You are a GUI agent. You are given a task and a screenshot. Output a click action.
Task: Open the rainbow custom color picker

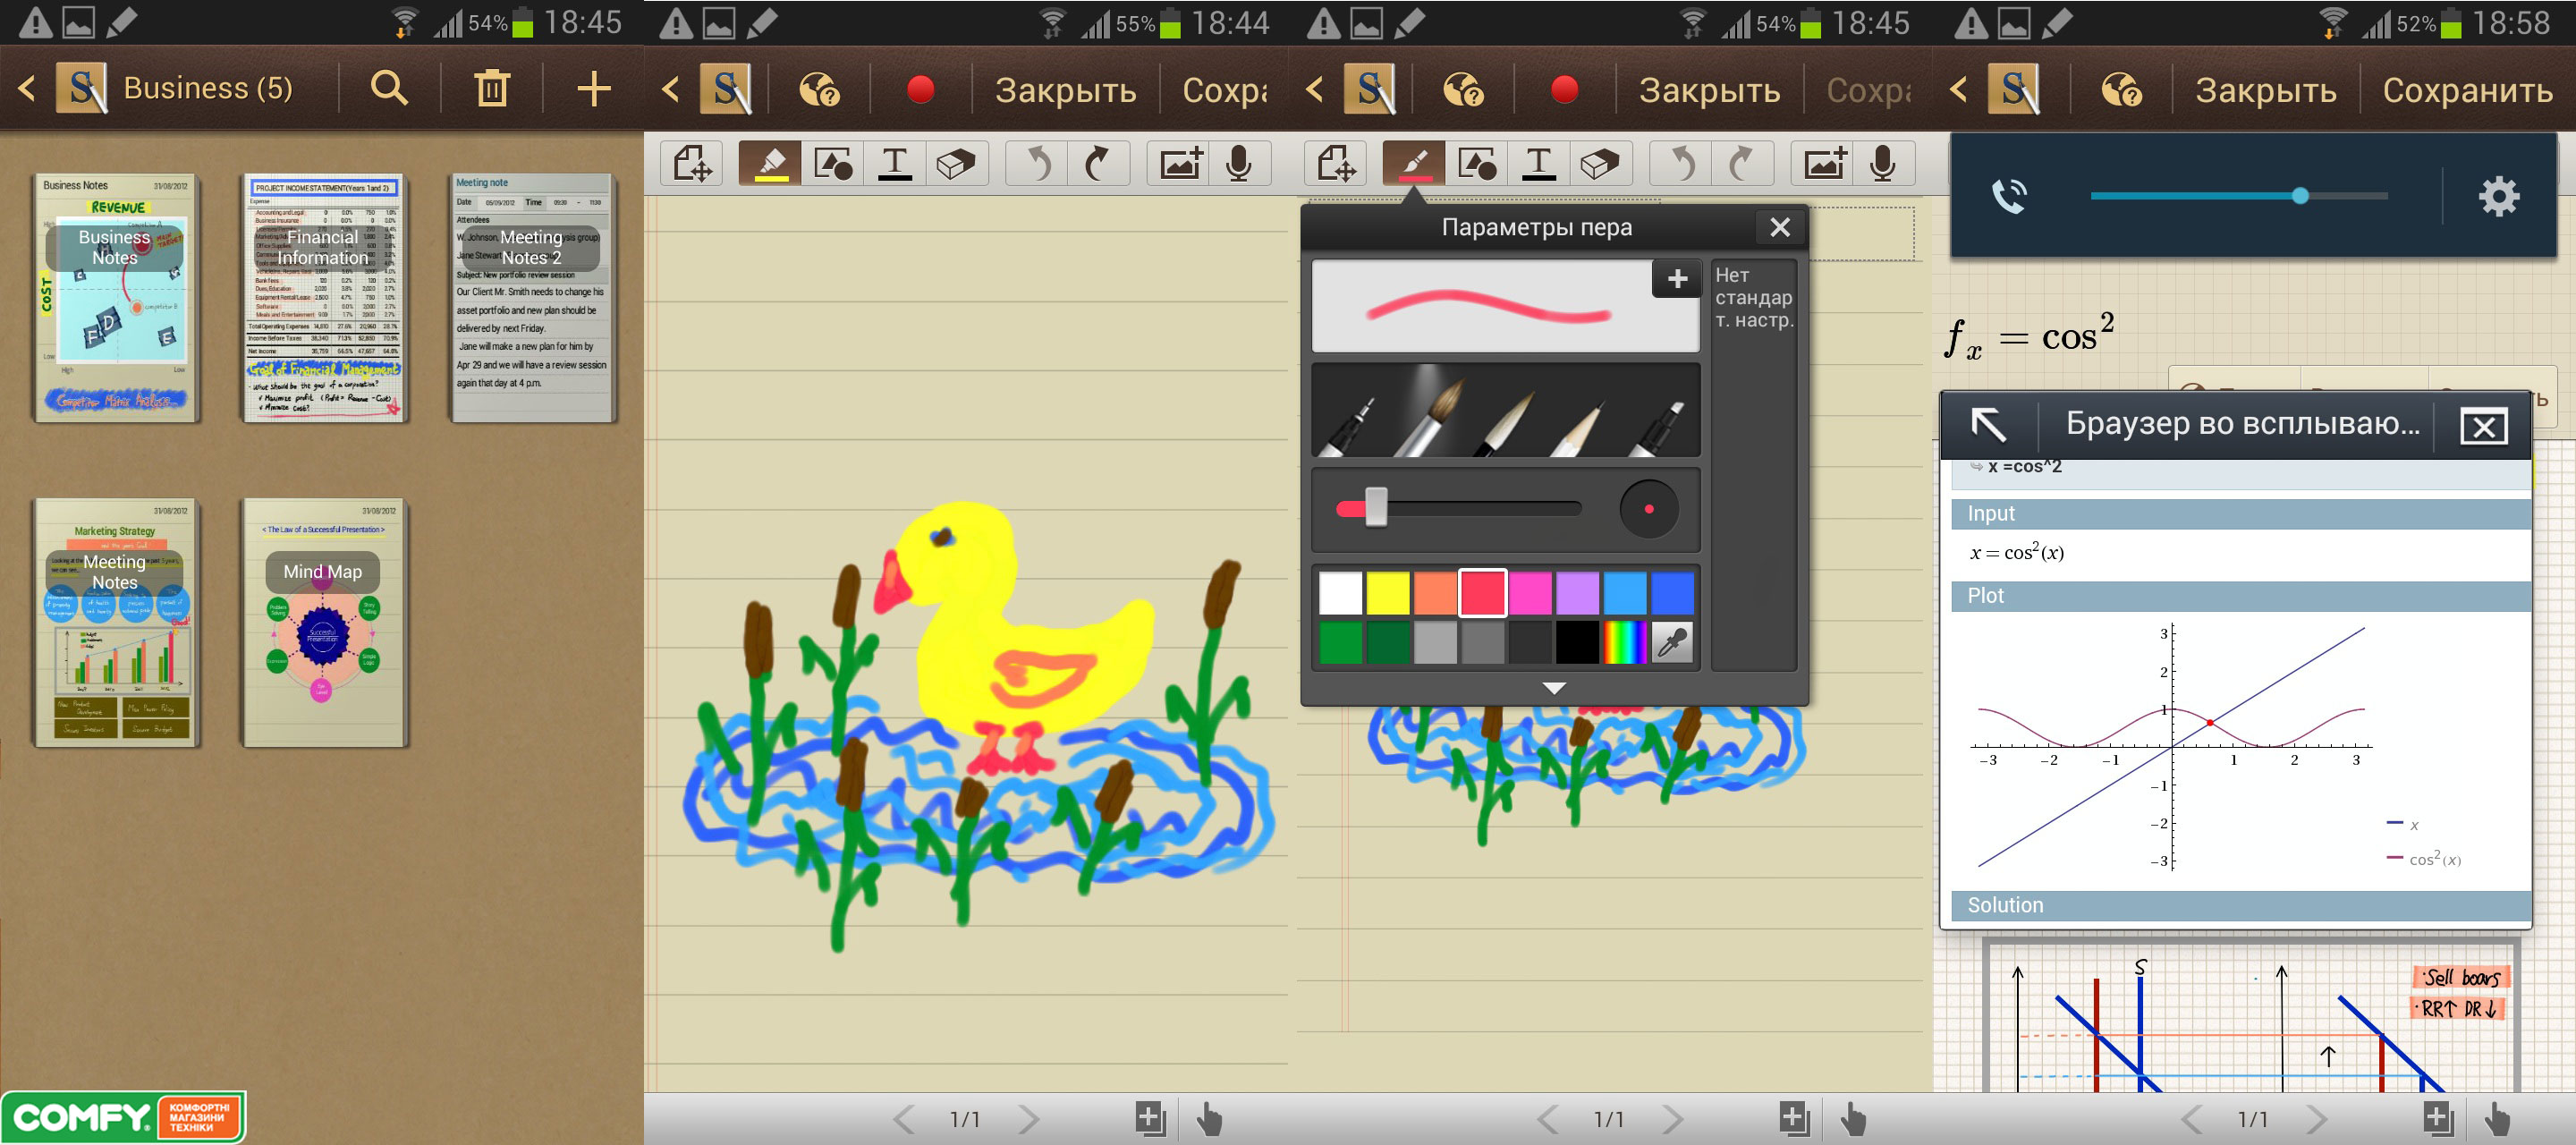click(1625, 643)
